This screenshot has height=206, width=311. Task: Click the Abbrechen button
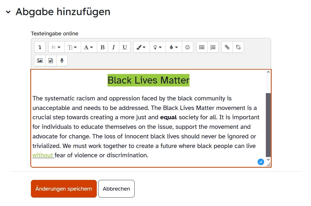click(x=116, y=189)
